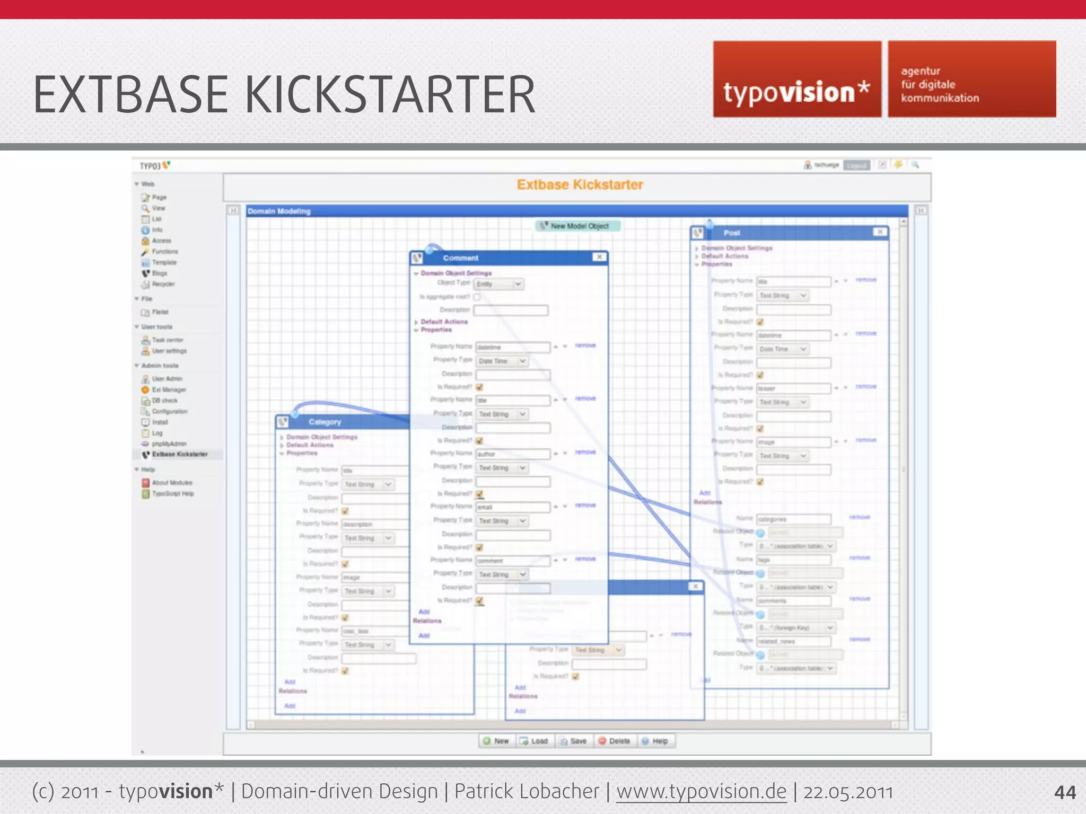Click the horizontal scrollbar below the canvas

coord(573,724)
